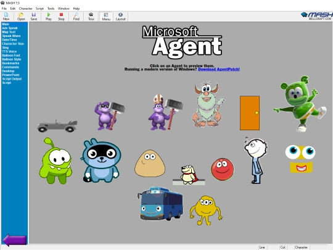This screenshot has width=333, height=250.
Task: Preview the Red Ball agent
Action: coord(223,169)
